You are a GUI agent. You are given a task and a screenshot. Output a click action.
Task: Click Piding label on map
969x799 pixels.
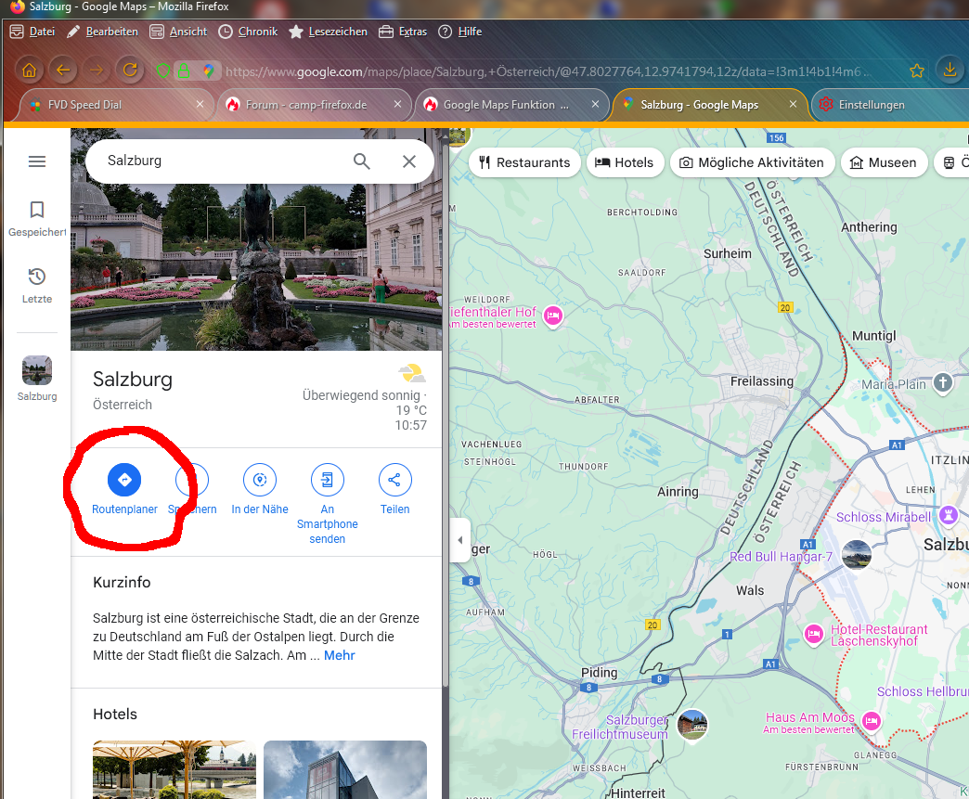(x=599, y=672)
